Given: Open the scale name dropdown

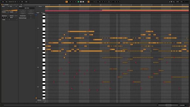Looking at the screenshot, I should click(x=14, y=20).
